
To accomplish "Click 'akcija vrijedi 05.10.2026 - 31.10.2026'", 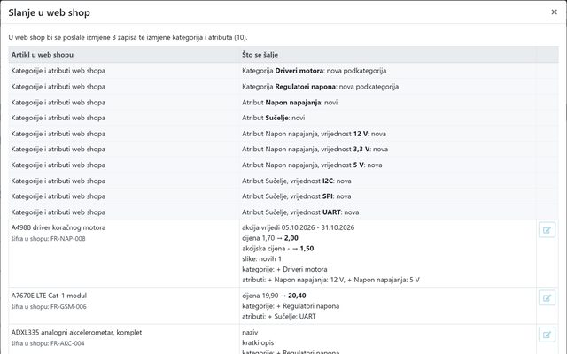I will pos(298,227).
